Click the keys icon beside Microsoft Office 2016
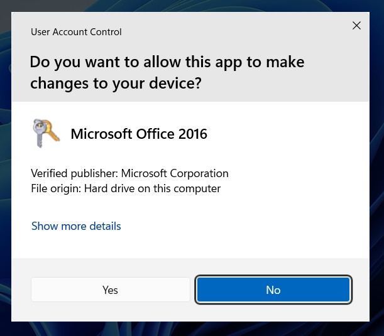The width and height of the screenshot is (384, 336). pos(46,133)
